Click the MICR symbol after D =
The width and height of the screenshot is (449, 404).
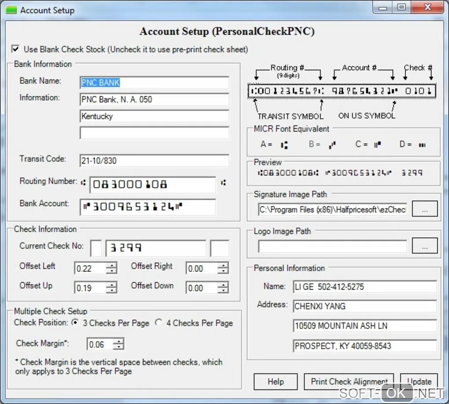pyautogui.click(x=422, y=145)
